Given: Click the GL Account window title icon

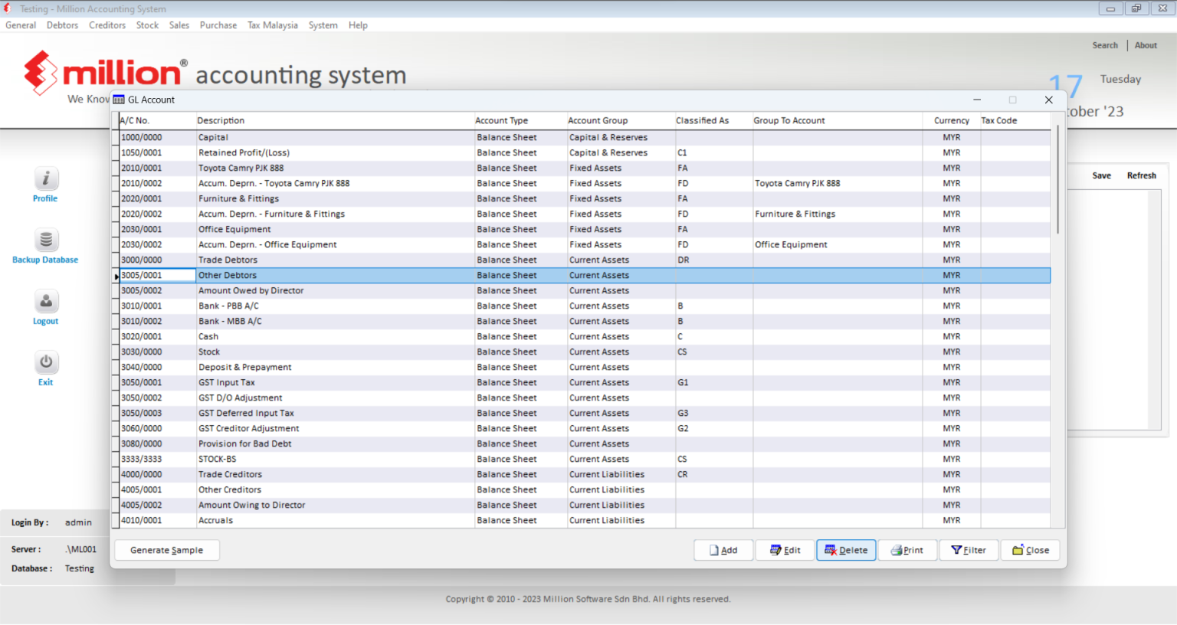Looking at the screenshot, I should [119, 100].
